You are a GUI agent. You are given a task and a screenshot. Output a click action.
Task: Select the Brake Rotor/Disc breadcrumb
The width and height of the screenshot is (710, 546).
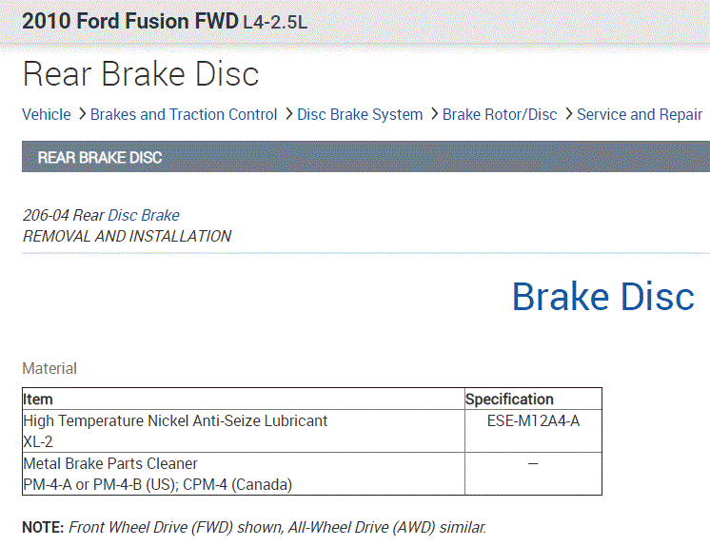coord(500,114)
